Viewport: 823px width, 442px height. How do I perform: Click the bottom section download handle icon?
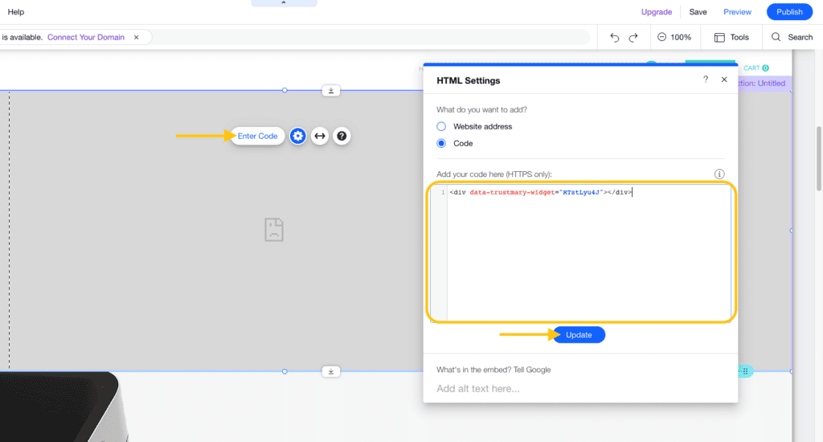point(330,371)
